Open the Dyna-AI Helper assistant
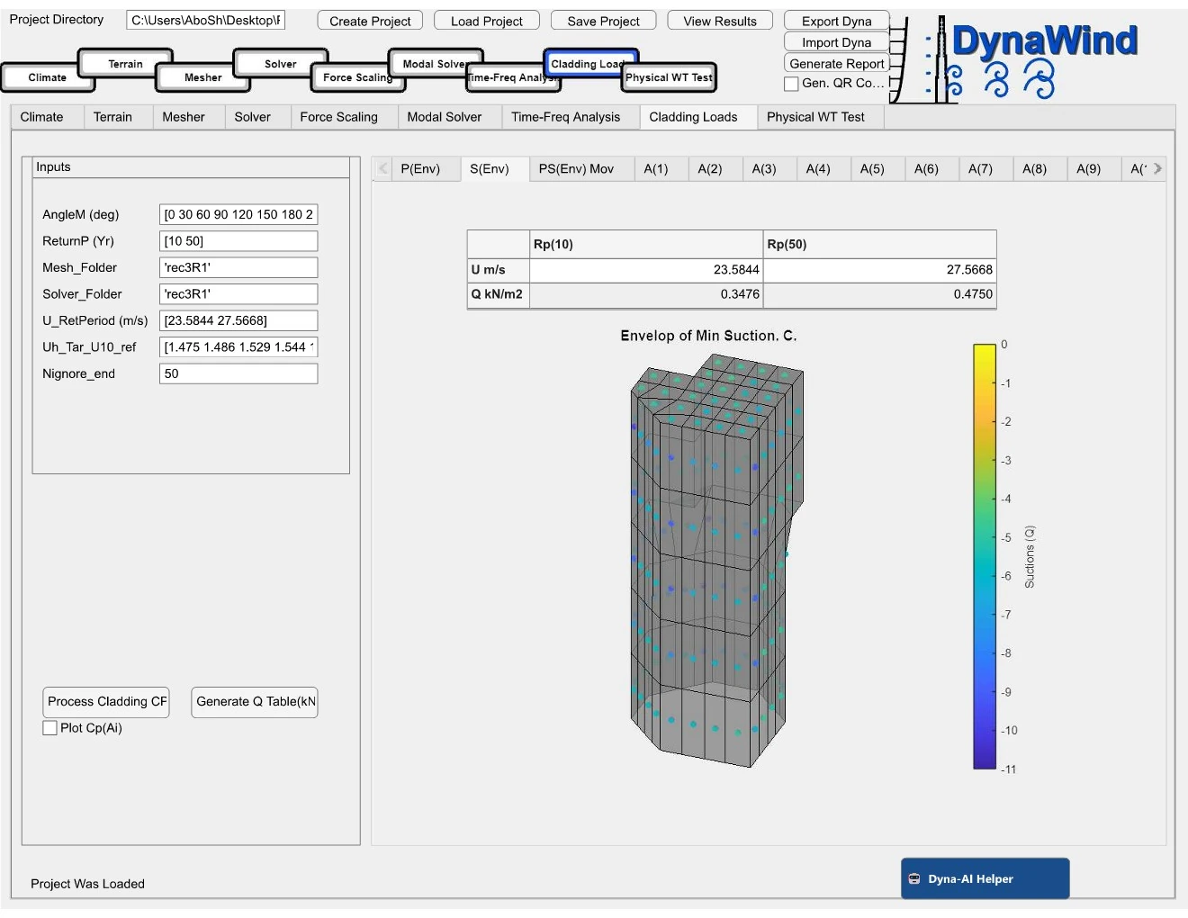1188x918 pixels. click(x=985, y=878)
